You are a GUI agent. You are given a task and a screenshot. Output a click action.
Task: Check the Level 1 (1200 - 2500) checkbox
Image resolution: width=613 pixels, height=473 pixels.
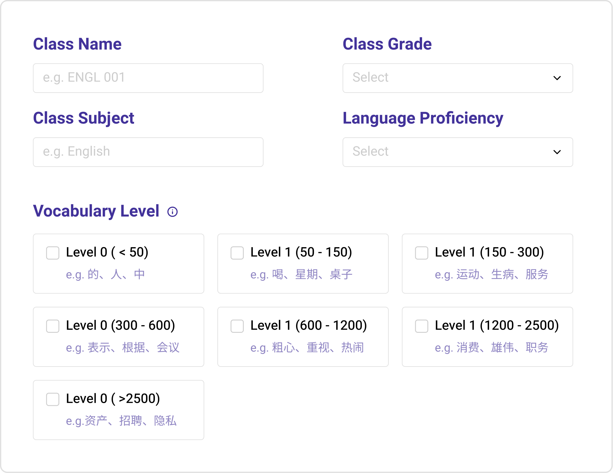pos(421,326)
